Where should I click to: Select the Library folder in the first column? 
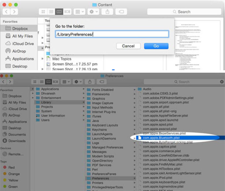[x=46, y=102]
